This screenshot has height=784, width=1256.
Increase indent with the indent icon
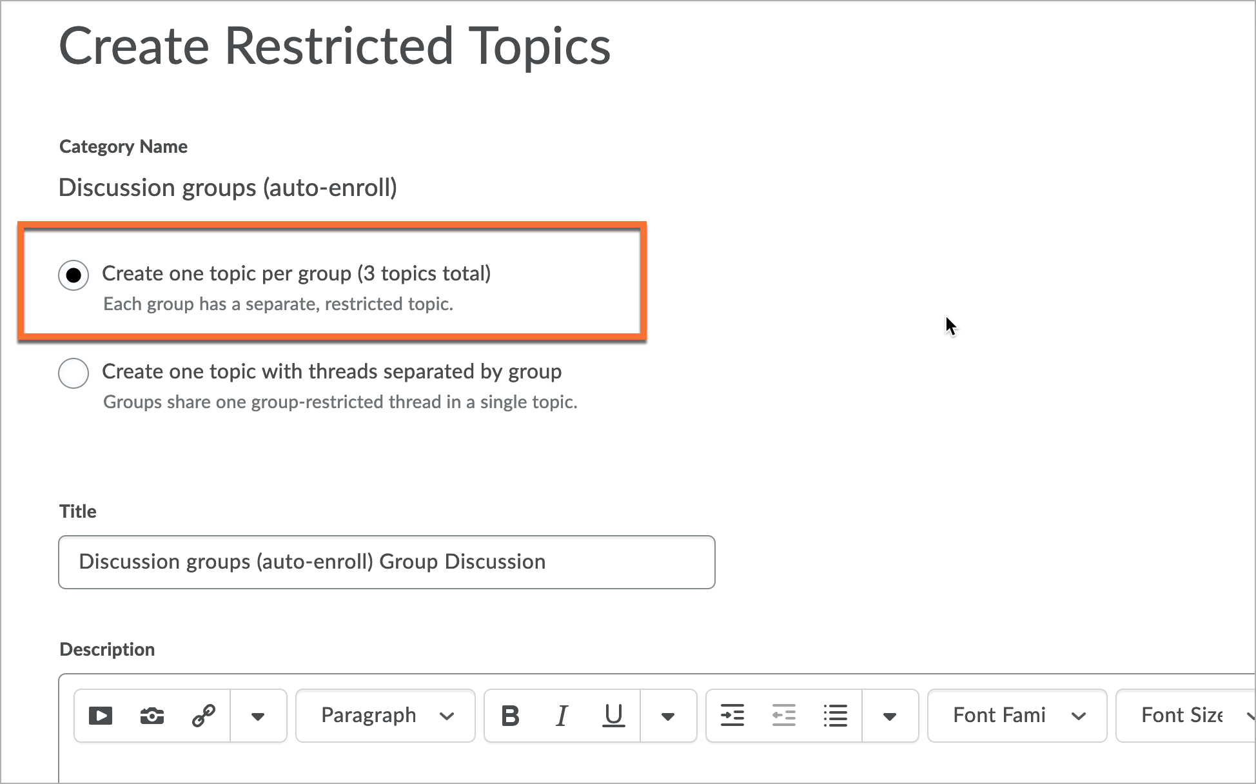(x=732, y=716)
